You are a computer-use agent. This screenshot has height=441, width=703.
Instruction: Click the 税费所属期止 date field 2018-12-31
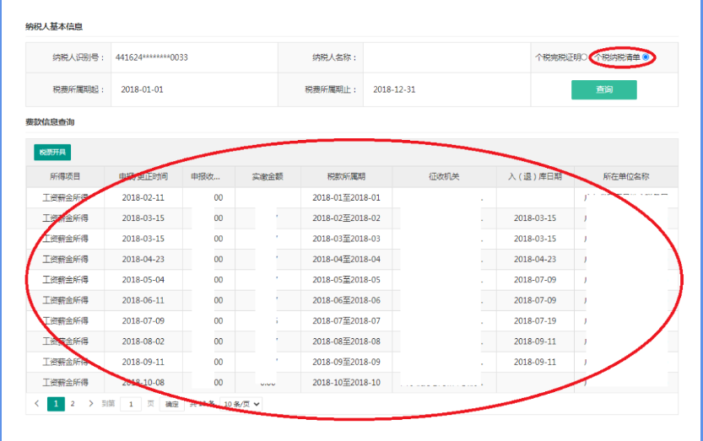[394, 89]
